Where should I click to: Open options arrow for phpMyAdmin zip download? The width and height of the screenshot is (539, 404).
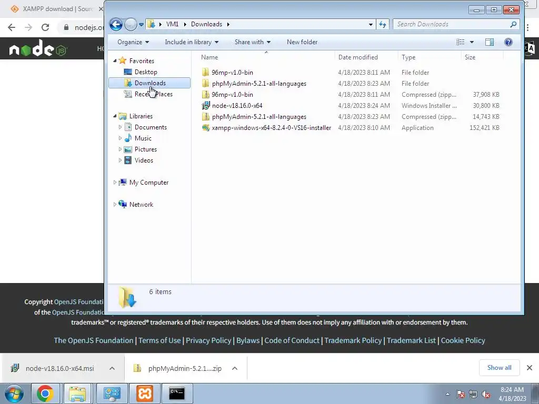(235, 368)
